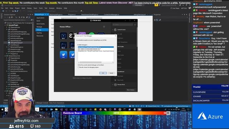Select the first highlighted debugger in the list

coord(96,47)
